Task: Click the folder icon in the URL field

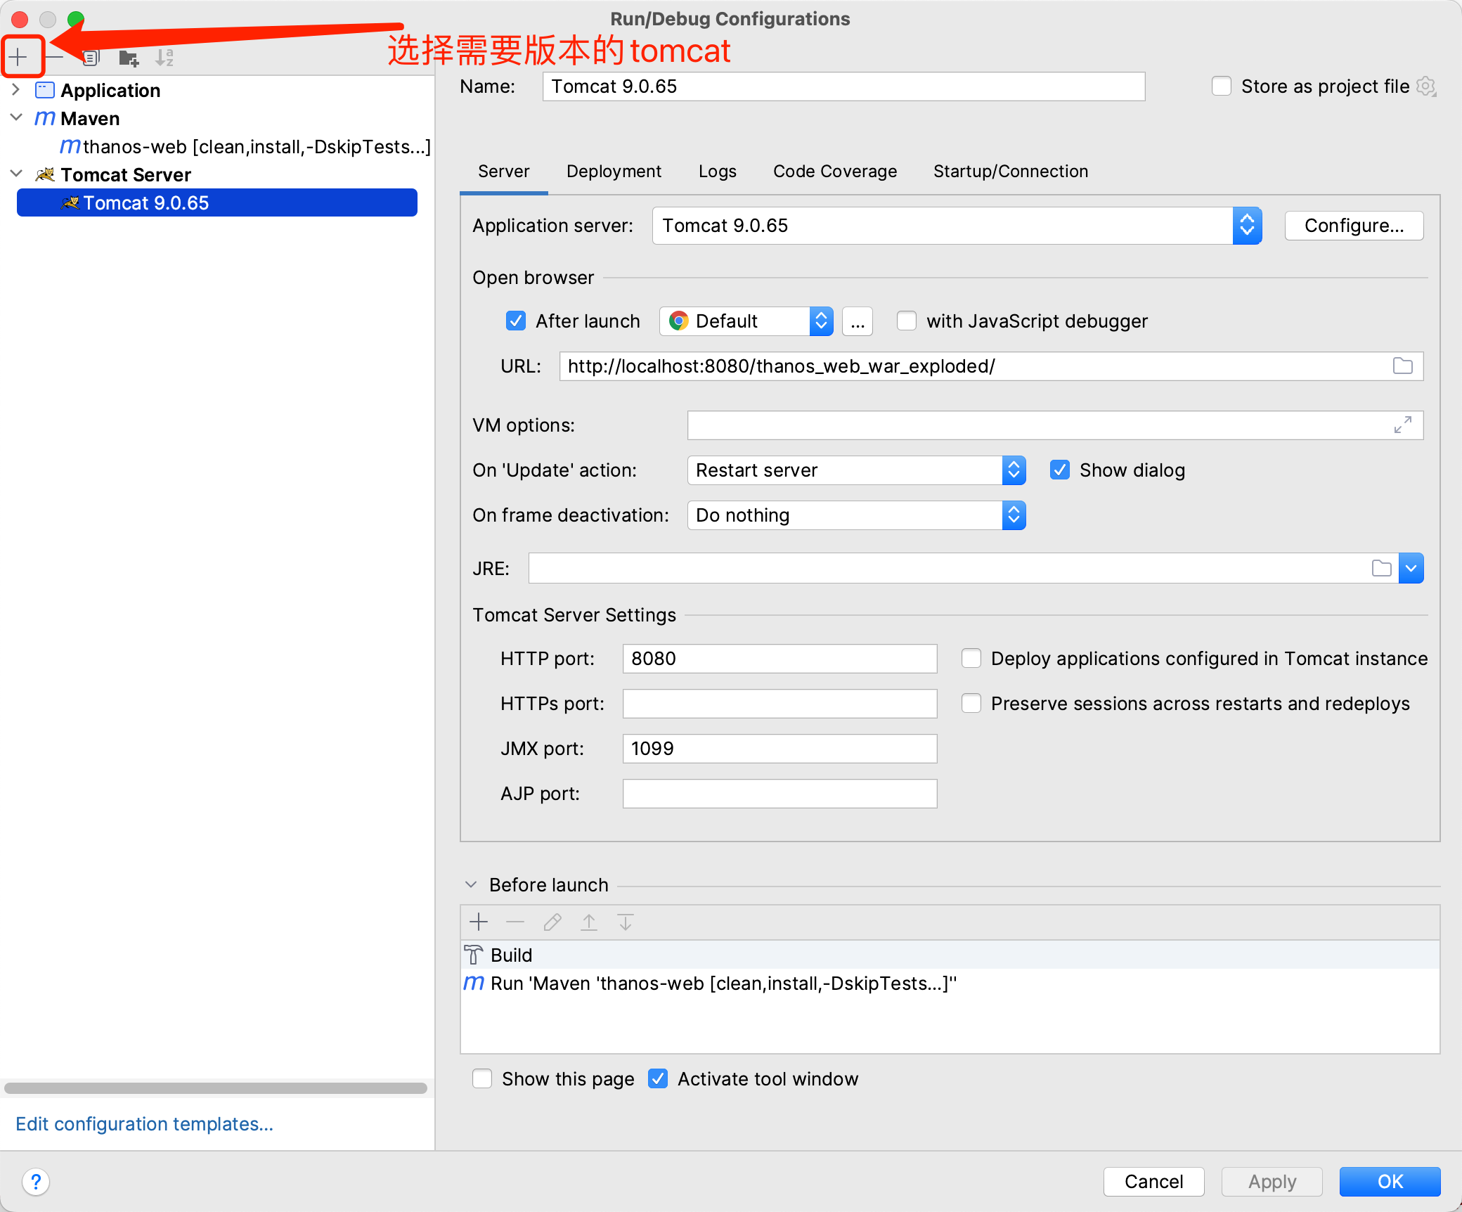Action: coord(1402,366)
